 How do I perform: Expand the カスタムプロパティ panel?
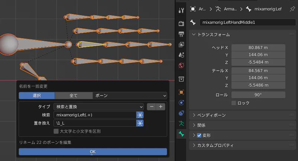pyautogui.click(x=194, y=145)
